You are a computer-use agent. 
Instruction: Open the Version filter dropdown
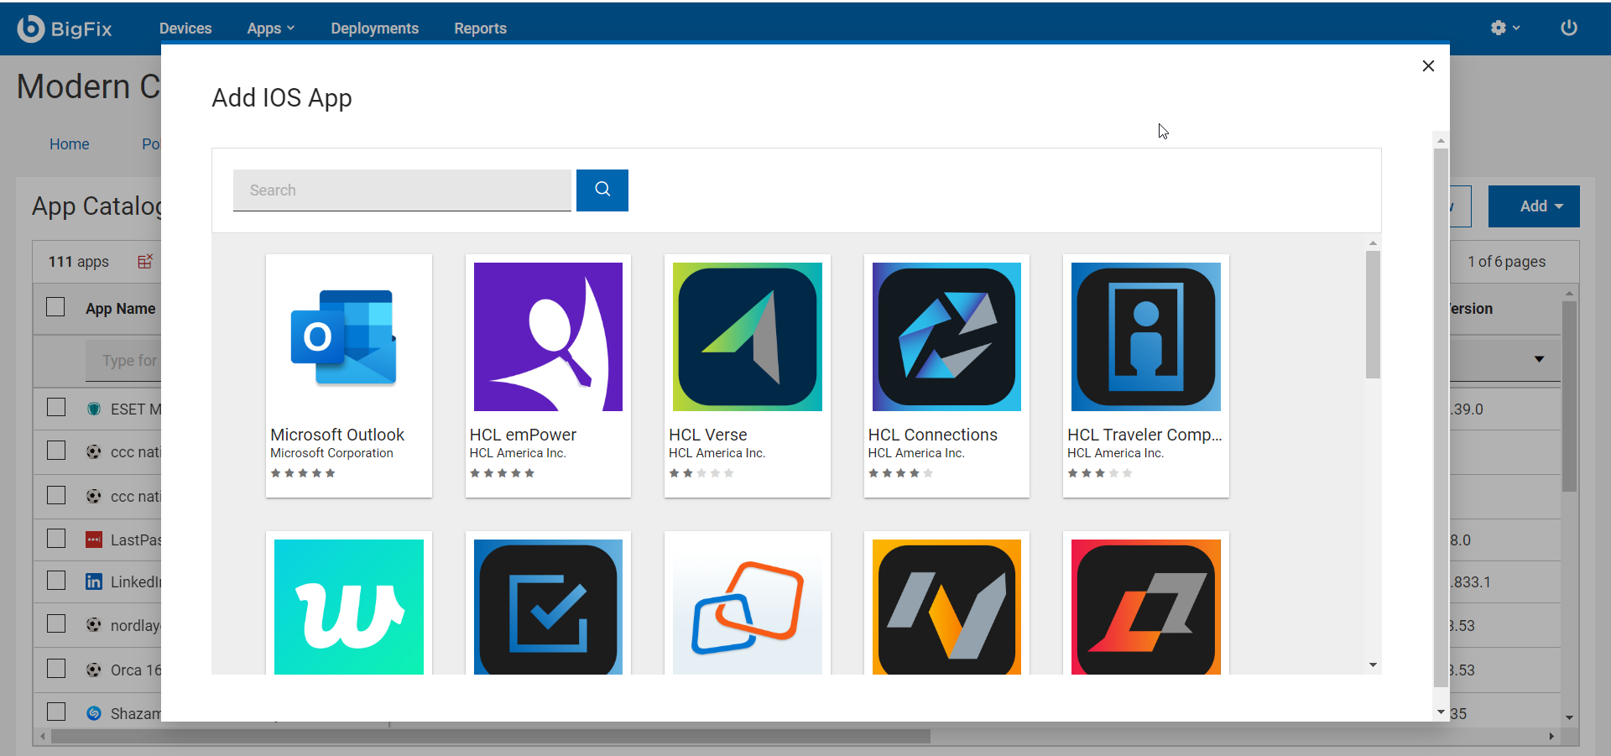pyautogui.click(x=1539, y=359)
